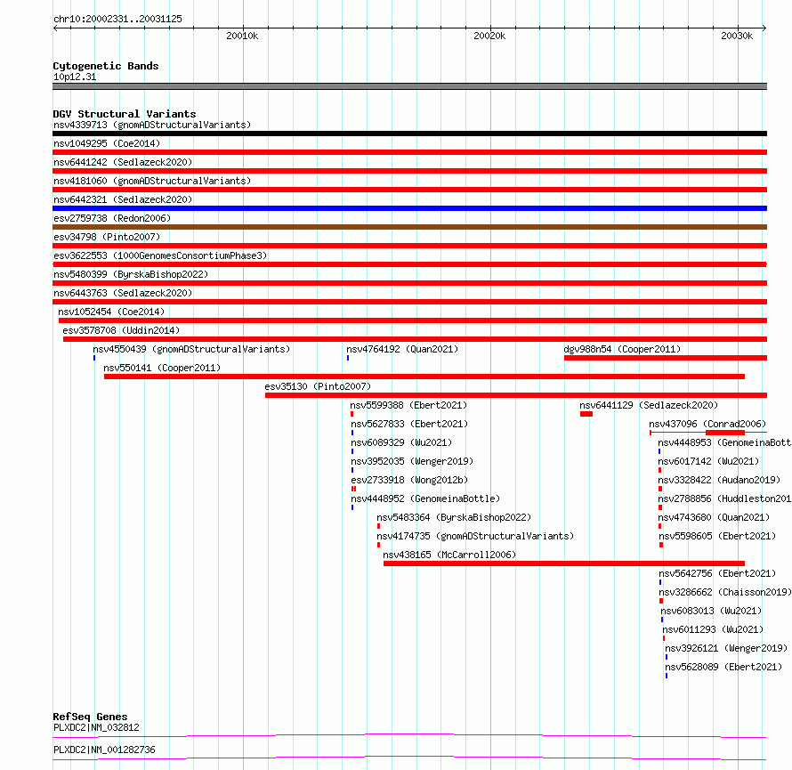Click nsv6441129 (Sedlazeck2020) label
Viewport: 792px width, 770px height.
coord(649,405)
